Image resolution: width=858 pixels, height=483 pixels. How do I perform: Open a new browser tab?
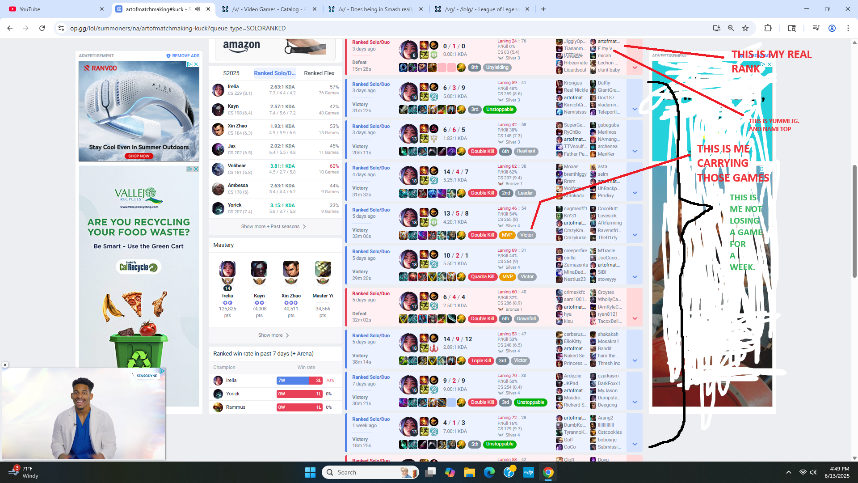coord(543,9)
